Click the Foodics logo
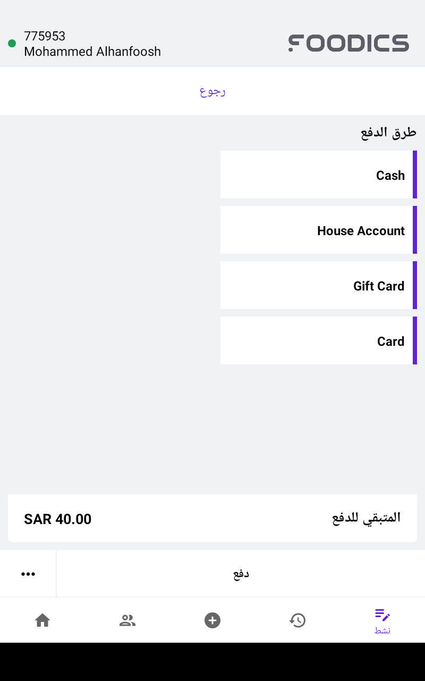This screenshot has height=681, width=425. coord(348,43)
